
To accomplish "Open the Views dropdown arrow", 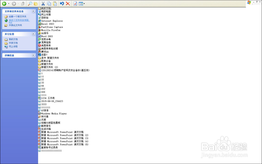I will (84, 4).
